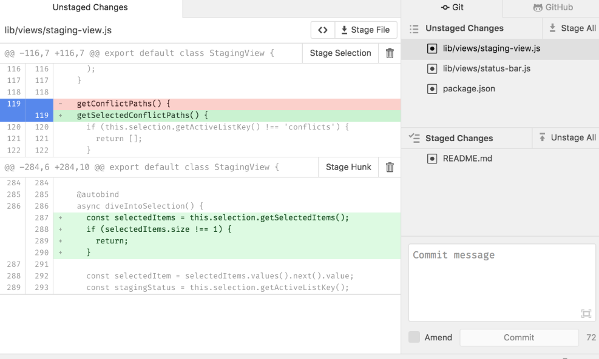Click the modified icon next to README.md
The height and width of the screenshot is (359, 599).
432,159
